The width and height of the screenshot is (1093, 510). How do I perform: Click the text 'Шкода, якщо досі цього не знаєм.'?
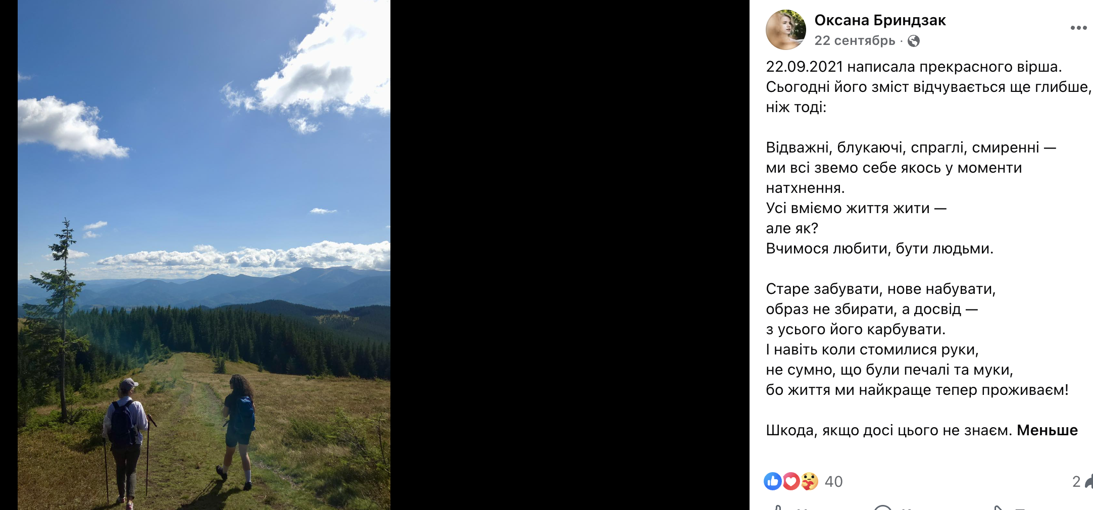tap(889, 430)
